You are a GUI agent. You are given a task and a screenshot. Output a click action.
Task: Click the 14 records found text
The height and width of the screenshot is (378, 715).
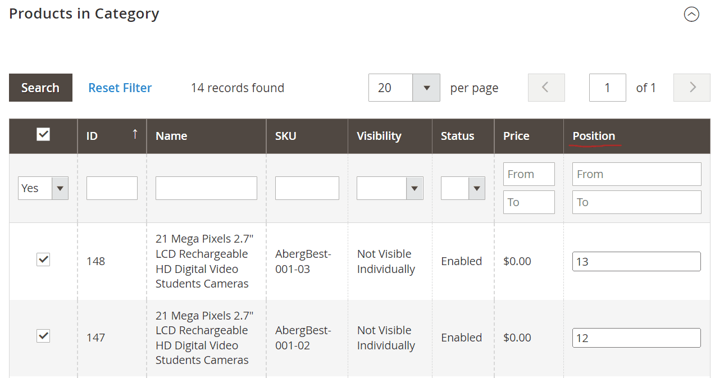point(238,88)
